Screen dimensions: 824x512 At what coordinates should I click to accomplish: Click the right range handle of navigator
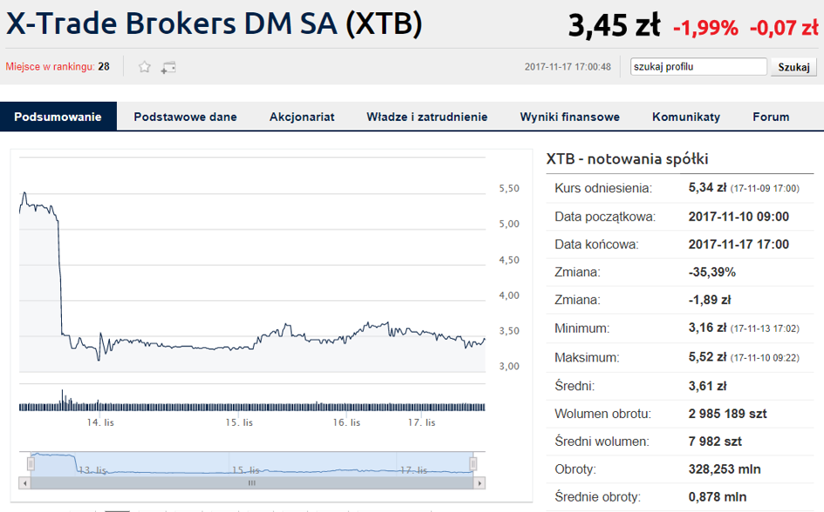tap(473, 464)
